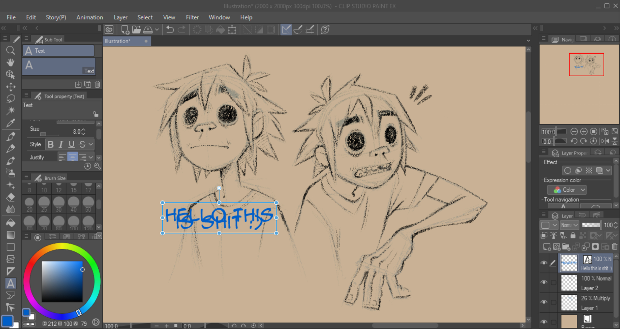The image size is (620, 329).
Task: Select the Hand move tool
Action: (x=10, y=62)
